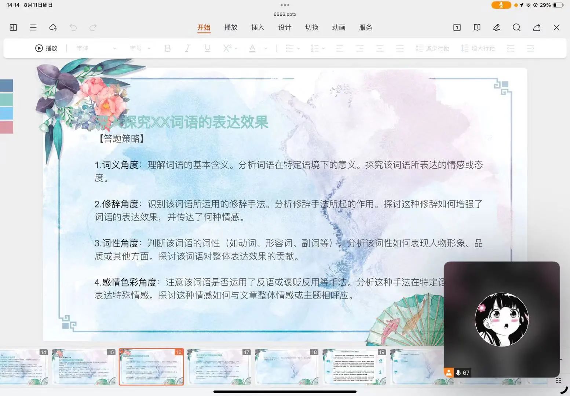Image resolution: width=570 pixels, height=396 pixels.
Task: Toggle underline formatting
Action: click(x=207, y=48)
